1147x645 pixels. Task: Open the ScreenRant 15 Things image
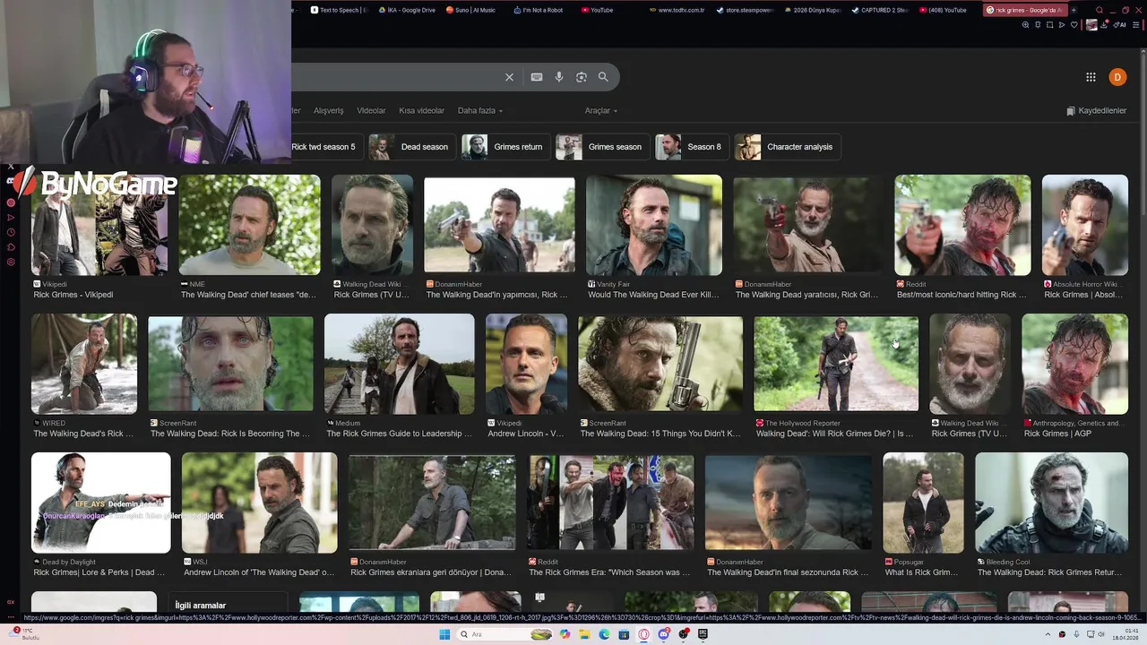pyautogui.click(x=660, y=363)
